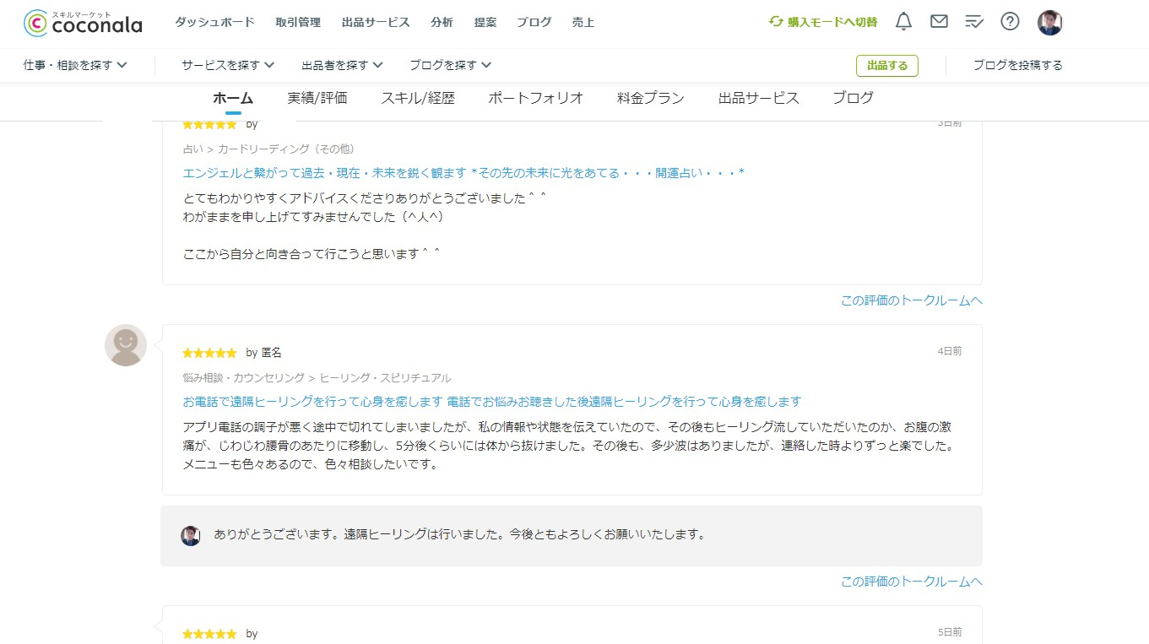Open 売上 menu
1149x644 pixels.
pyautogui.click(x=583, y=22)
